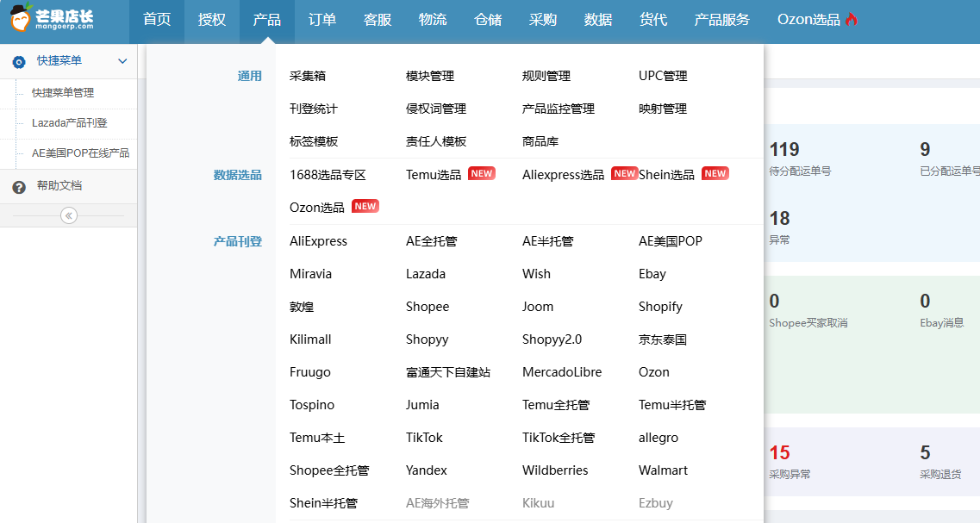Collapse the 快捷菜单 chevron

[x=122, y=61]
